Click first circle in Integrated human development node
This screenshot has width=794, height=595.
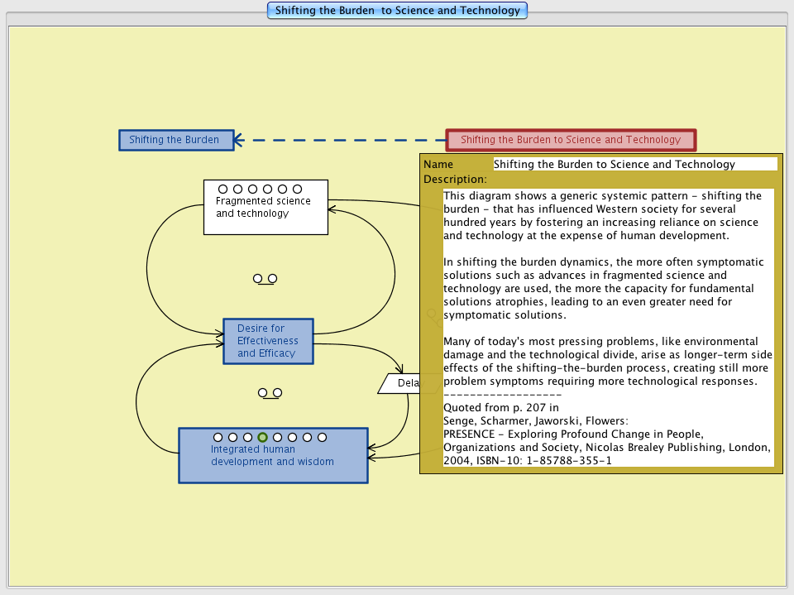218,437
